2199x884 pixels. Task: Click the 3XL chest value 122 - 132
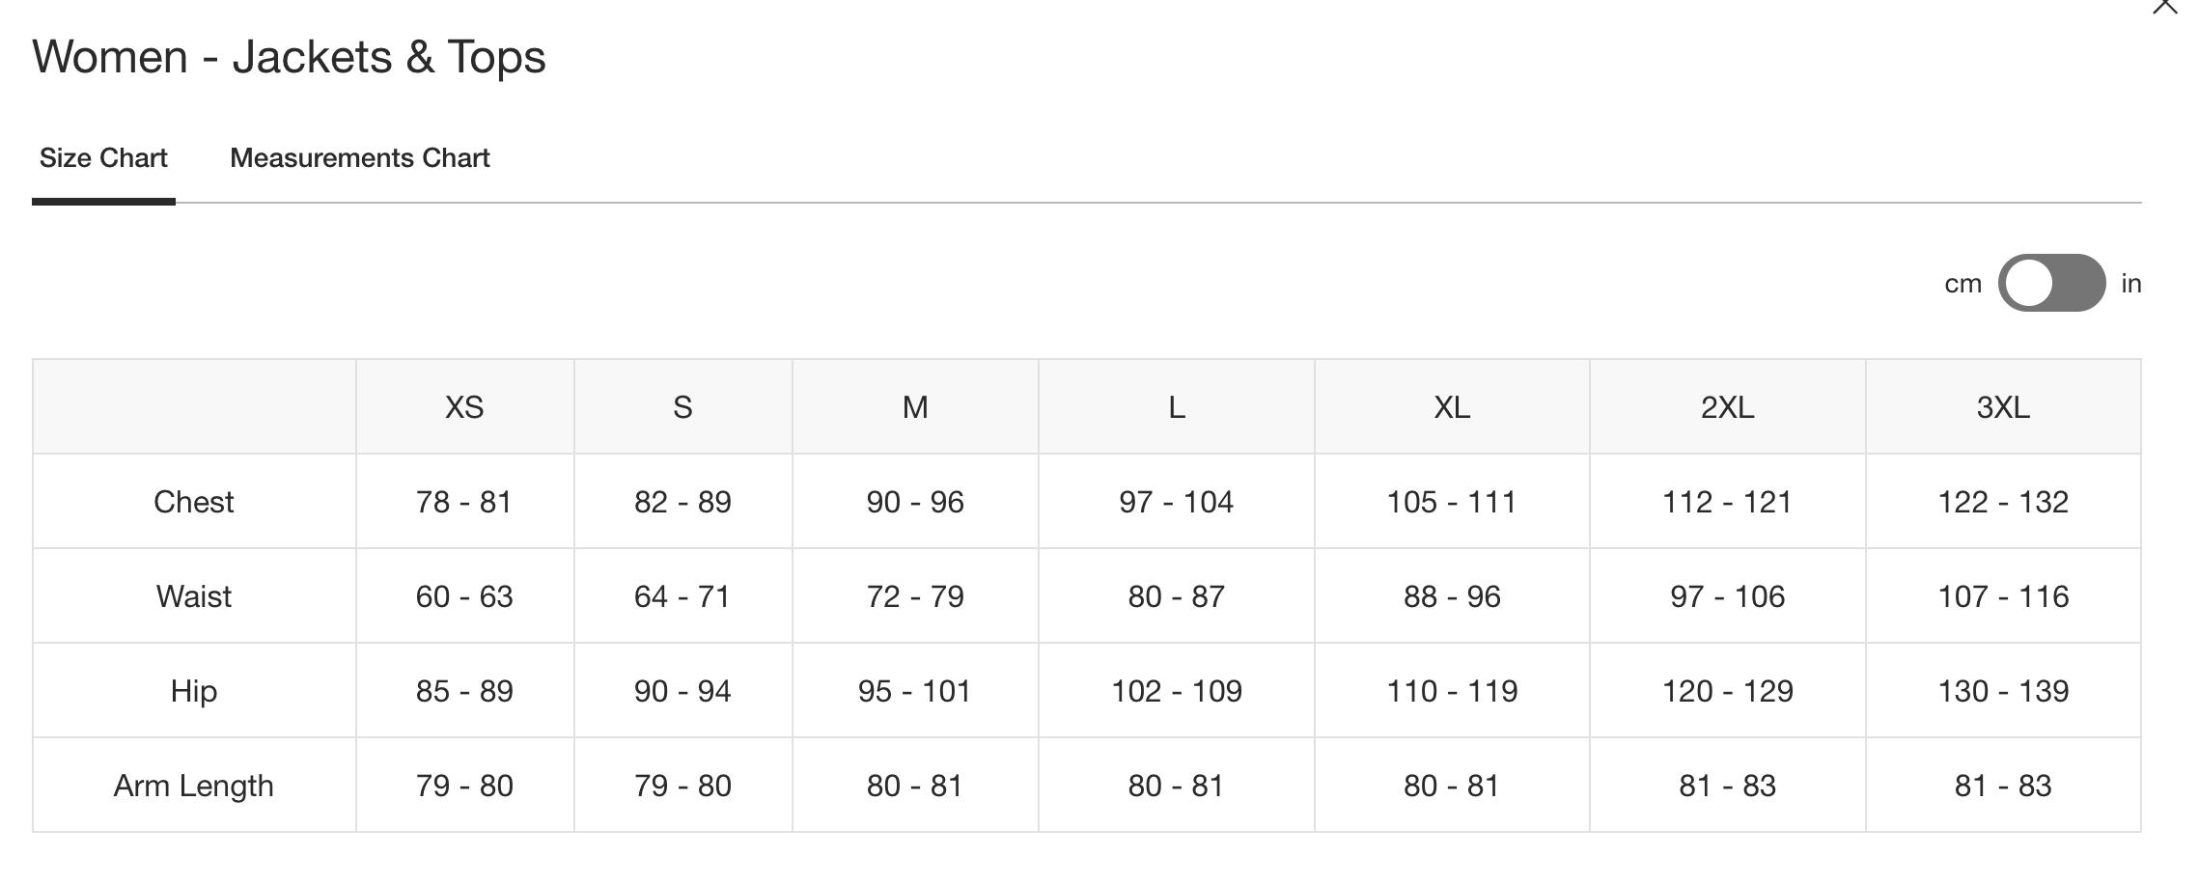(2003, 502)
